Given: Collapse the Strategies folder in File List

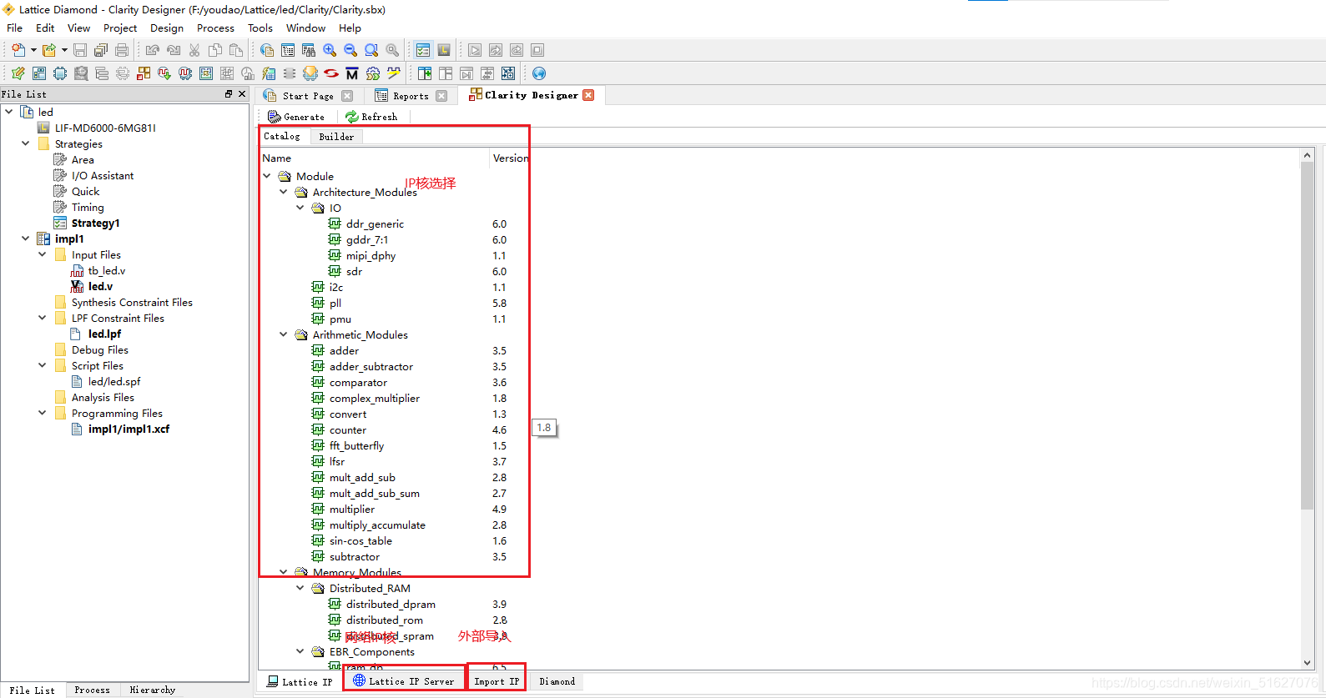Looking at the screenshot, I should point(26,143).
